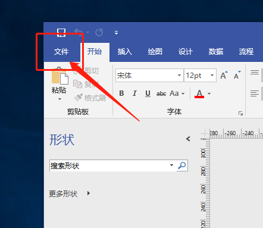Click the decrease font size icon
263x228 pixels.
tap(237, 75)
